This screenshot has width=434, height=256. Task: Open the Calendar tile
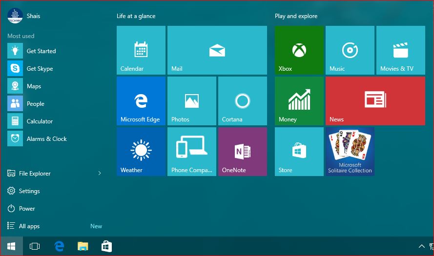141,50
